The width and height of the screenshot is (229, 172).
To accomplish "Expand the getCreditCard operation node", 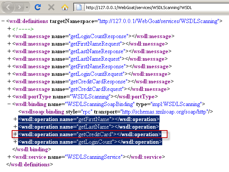I will pos(15,134).
